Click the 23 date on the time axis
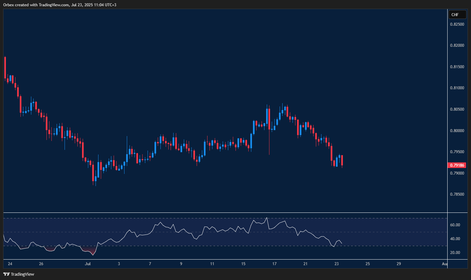The width and height of the screenshot is (471, 280). (x=337, y=264)
